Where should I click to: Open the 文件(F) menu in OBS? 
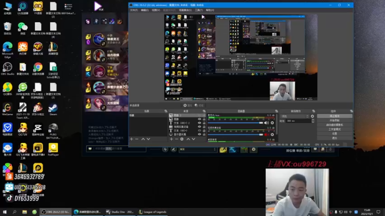point(134,10)
